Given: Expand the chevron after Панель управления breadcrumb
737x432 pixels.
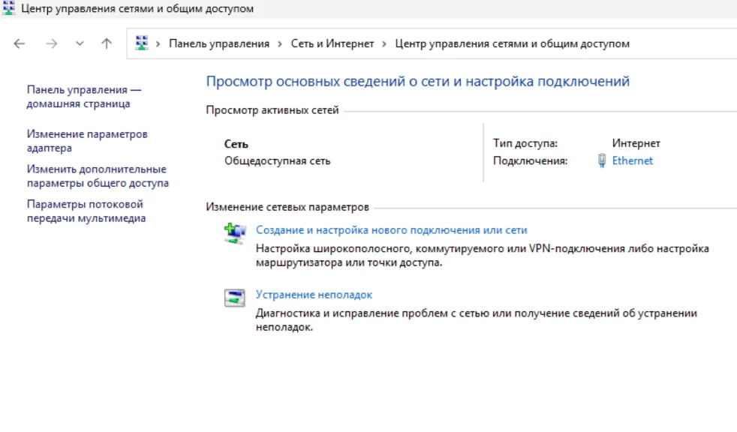Looking at the screenshot, I should (x=280, y=43).
